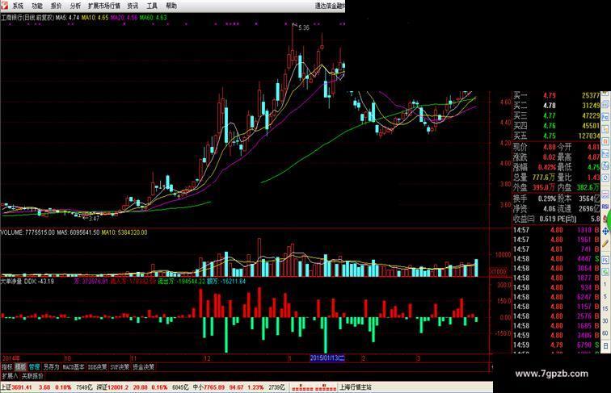Switch to the SUP决策 template tab
This screenshot has height=393, width=611.
pyautogui.click(x=120, y=367)
